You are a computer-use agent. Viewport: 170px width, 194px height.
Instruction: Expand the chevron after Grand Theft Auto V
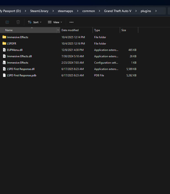[x=136, y=11]
